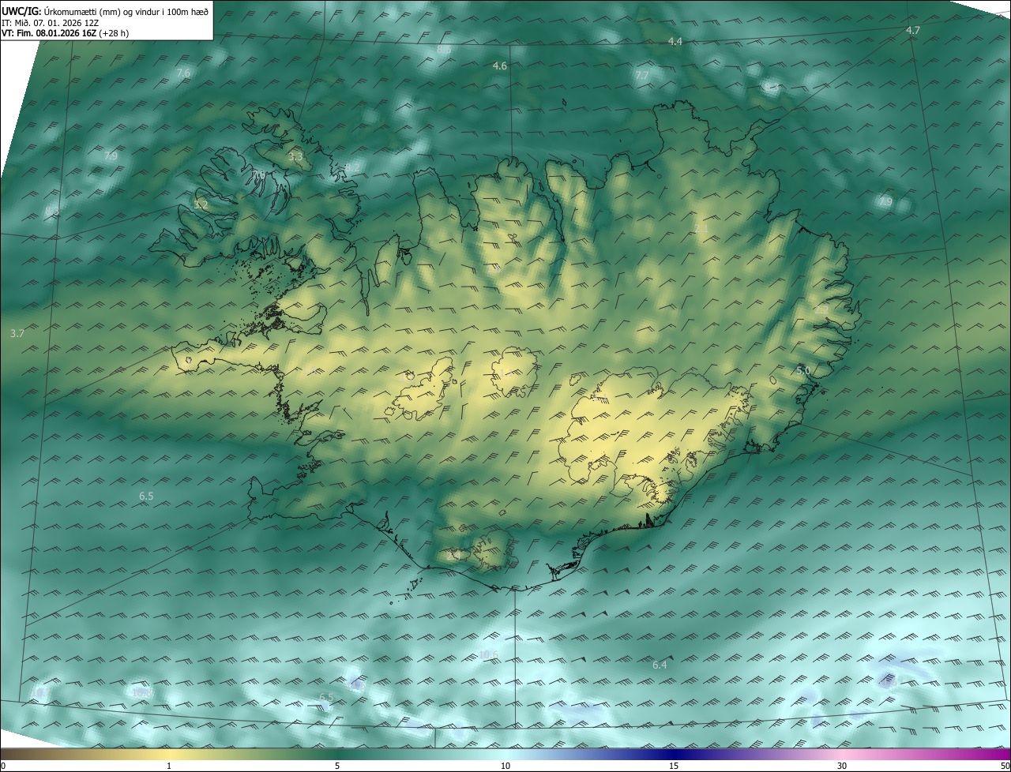This screenshot has height=772, width=1011.
Task: Select the valid time "VT: Fim. 08.01.2026 16Z"
Action: [48, 33]
